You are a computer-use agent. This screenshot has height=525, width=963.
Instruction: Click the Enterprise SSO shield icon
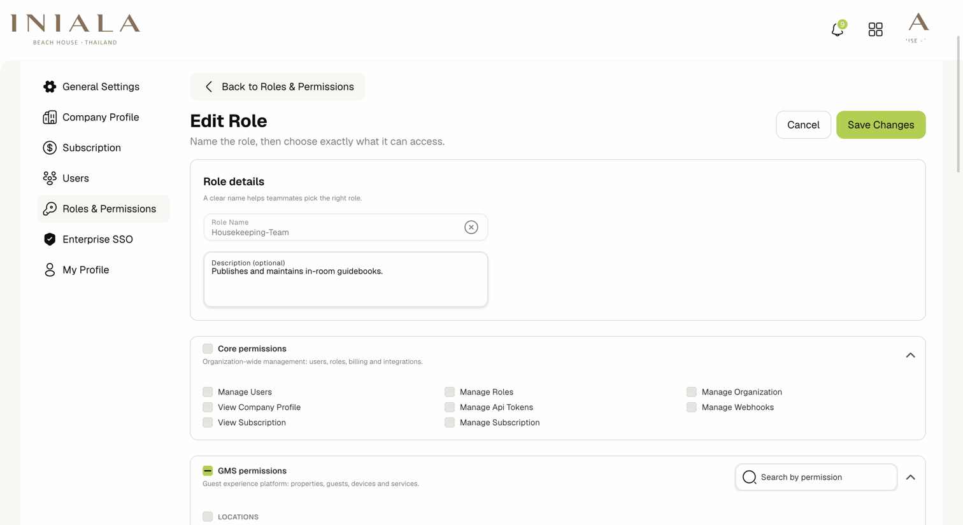50,239
